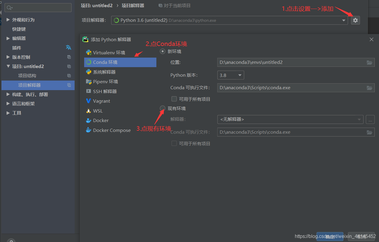379x242 pixels.
Task: Click the settings search field
Action: (38, 8)
